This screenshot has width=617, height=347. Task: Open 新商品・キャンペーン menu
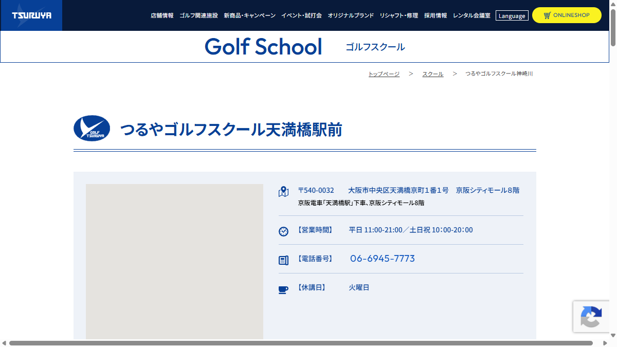(x=250, y=15)
